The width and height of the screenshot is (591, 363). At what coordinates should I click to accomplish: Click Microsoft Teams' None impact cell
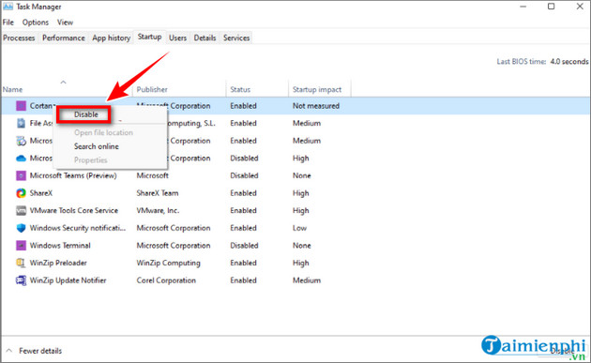pos(301,175)
